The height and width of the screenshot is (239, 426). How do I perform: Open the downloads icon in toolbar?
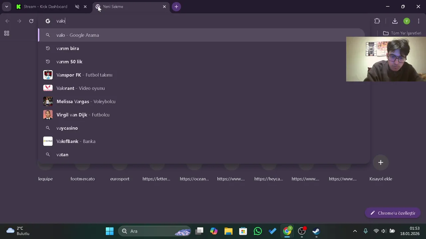(x=395, y=21)
